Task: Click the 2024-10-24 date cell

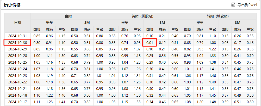Action: (x=17, y=69)
